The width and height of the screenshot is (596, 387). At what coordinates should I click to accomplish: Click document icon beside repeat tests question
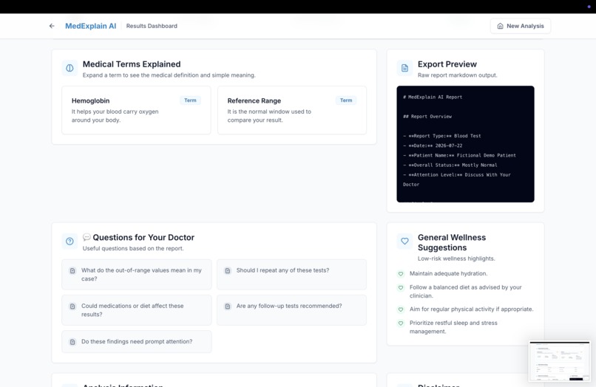point(227,271)
